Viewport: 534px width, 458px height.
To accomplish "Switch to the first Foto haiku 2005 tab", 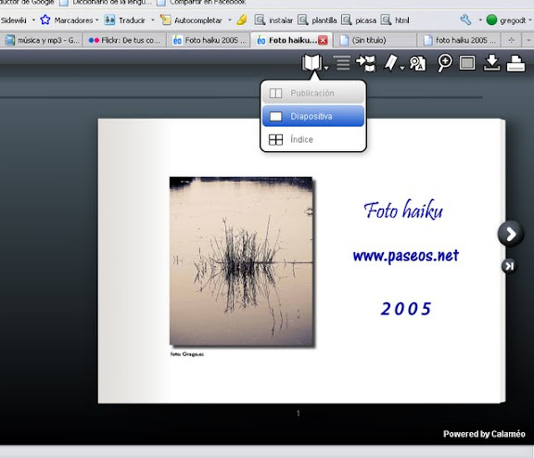I will (x=209, y=40).
